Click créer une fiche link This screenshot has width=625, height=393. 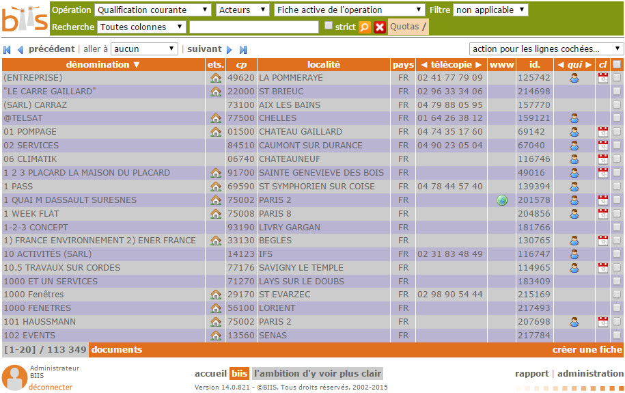point(587,350)
